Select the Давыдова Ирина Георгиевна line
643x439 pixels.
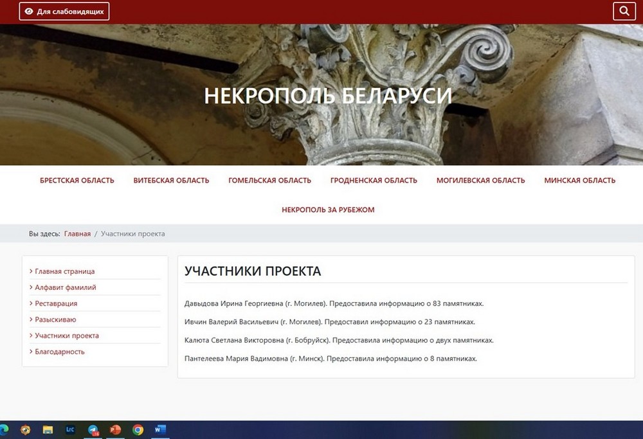(334, 304)
